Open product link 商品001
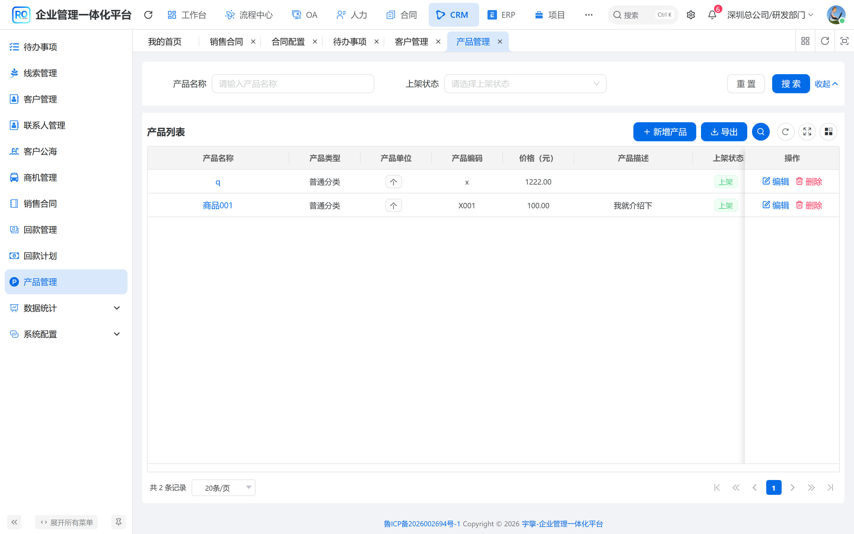This screenshot has width=854, height=534. 218,205
